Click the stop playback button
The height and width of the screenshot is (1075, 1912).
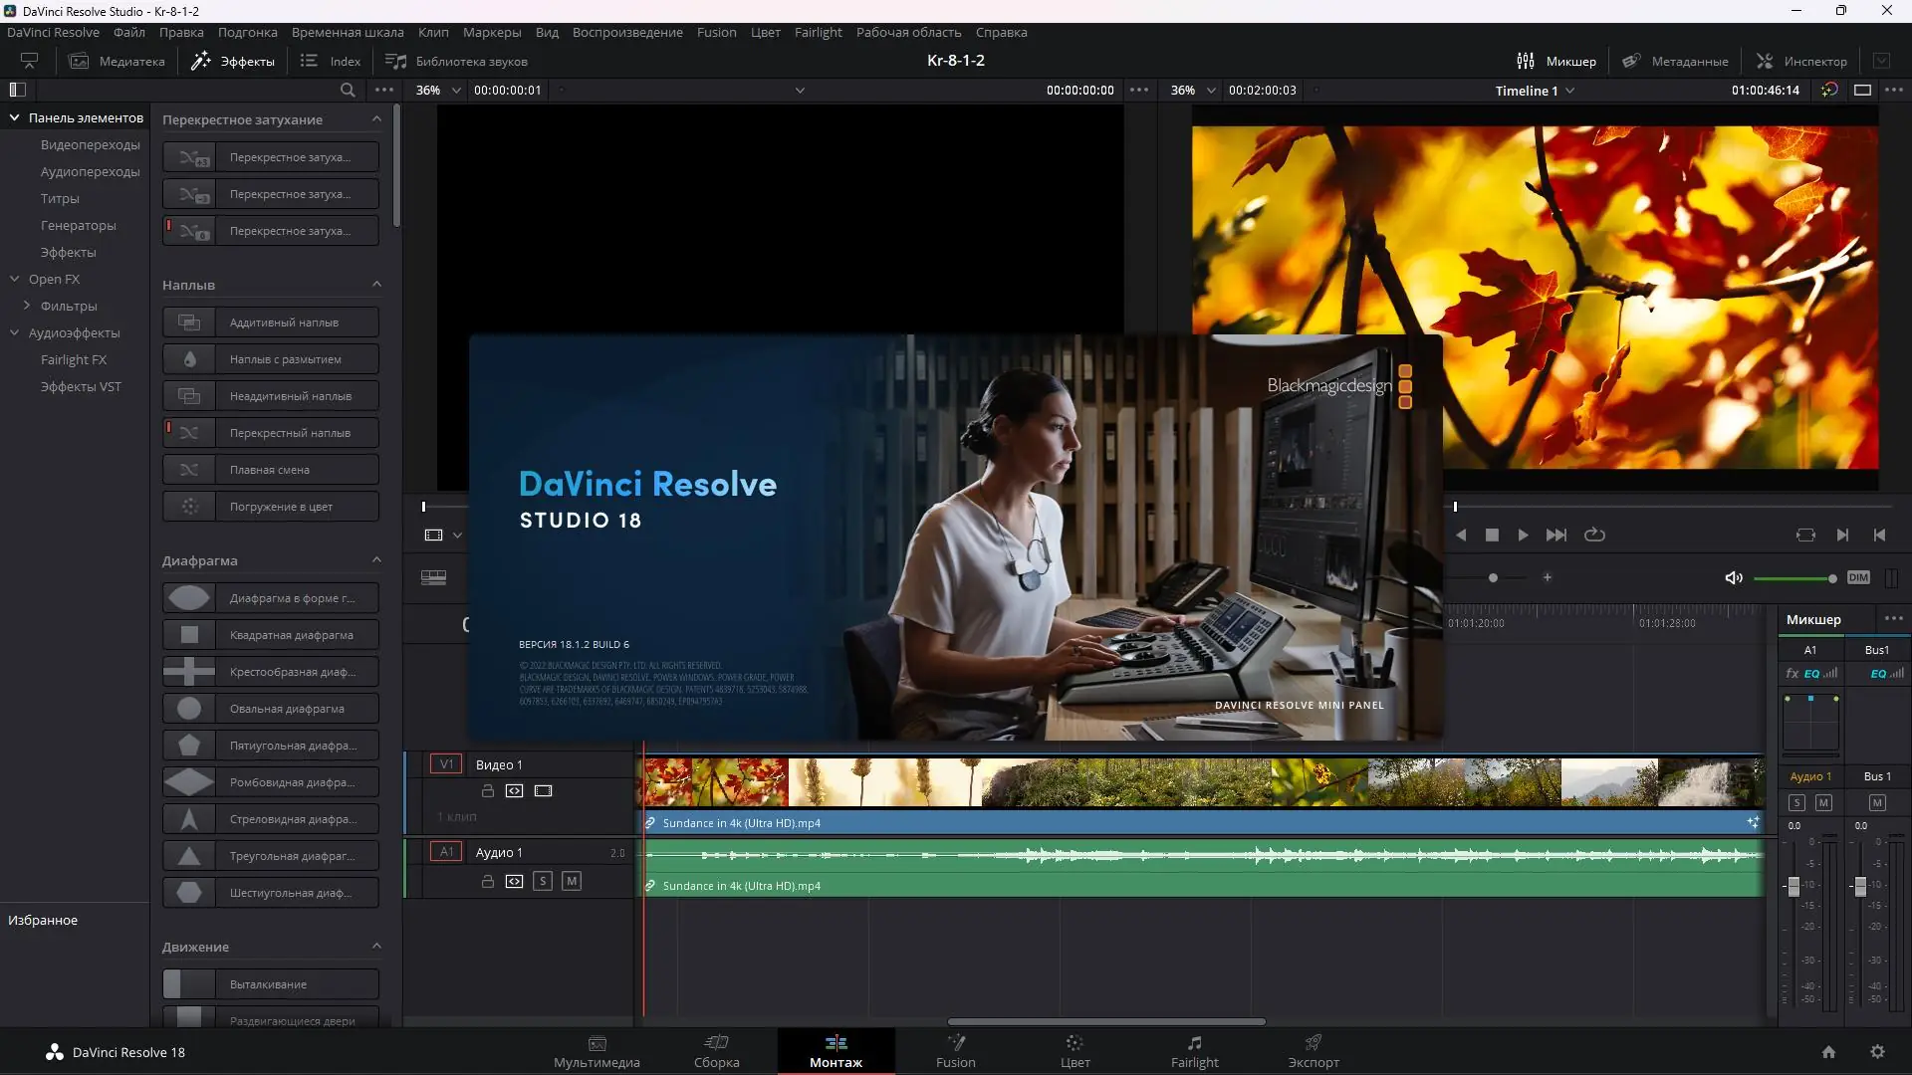click(x=1492, y=535)
